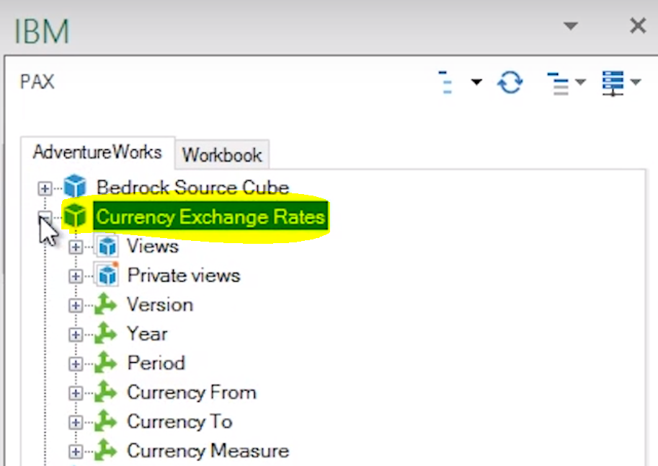Screen dimensions: 658x466
Task: Select the Version label
Action: coord(160,304)
